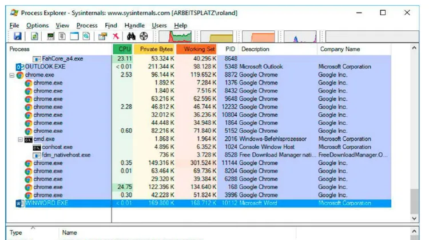
Task: Select the WINWORD.EXE process row
Action: pyautogui.click(x=198, y=203)
